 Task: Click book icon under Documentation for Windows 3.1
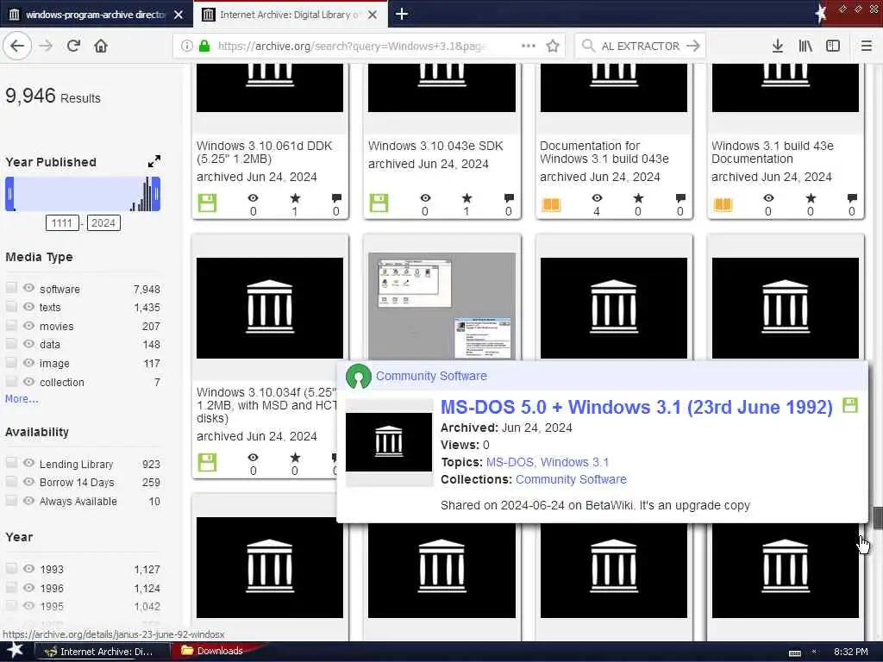click(551, 204)
